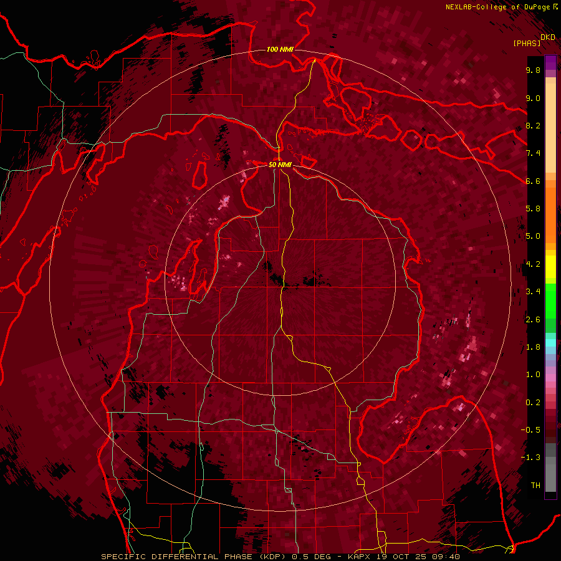Click the KAPX 19 OCT 25 09:40 timestamp
Image resolution: width=561 pixels, height=561 pixels.
403,557
